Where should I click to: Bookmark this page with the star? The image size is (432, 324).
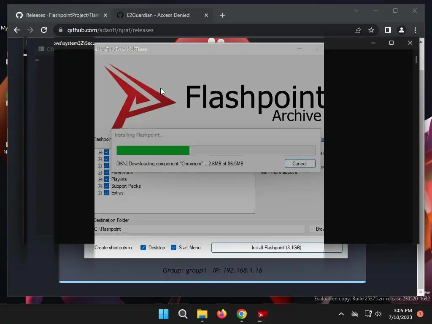point(371,30)
